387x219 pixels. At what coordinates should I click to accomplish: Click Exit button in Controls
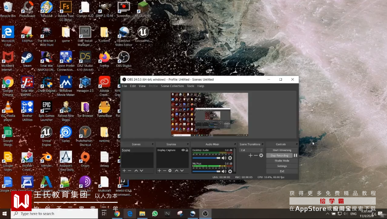tap(282, 171)
